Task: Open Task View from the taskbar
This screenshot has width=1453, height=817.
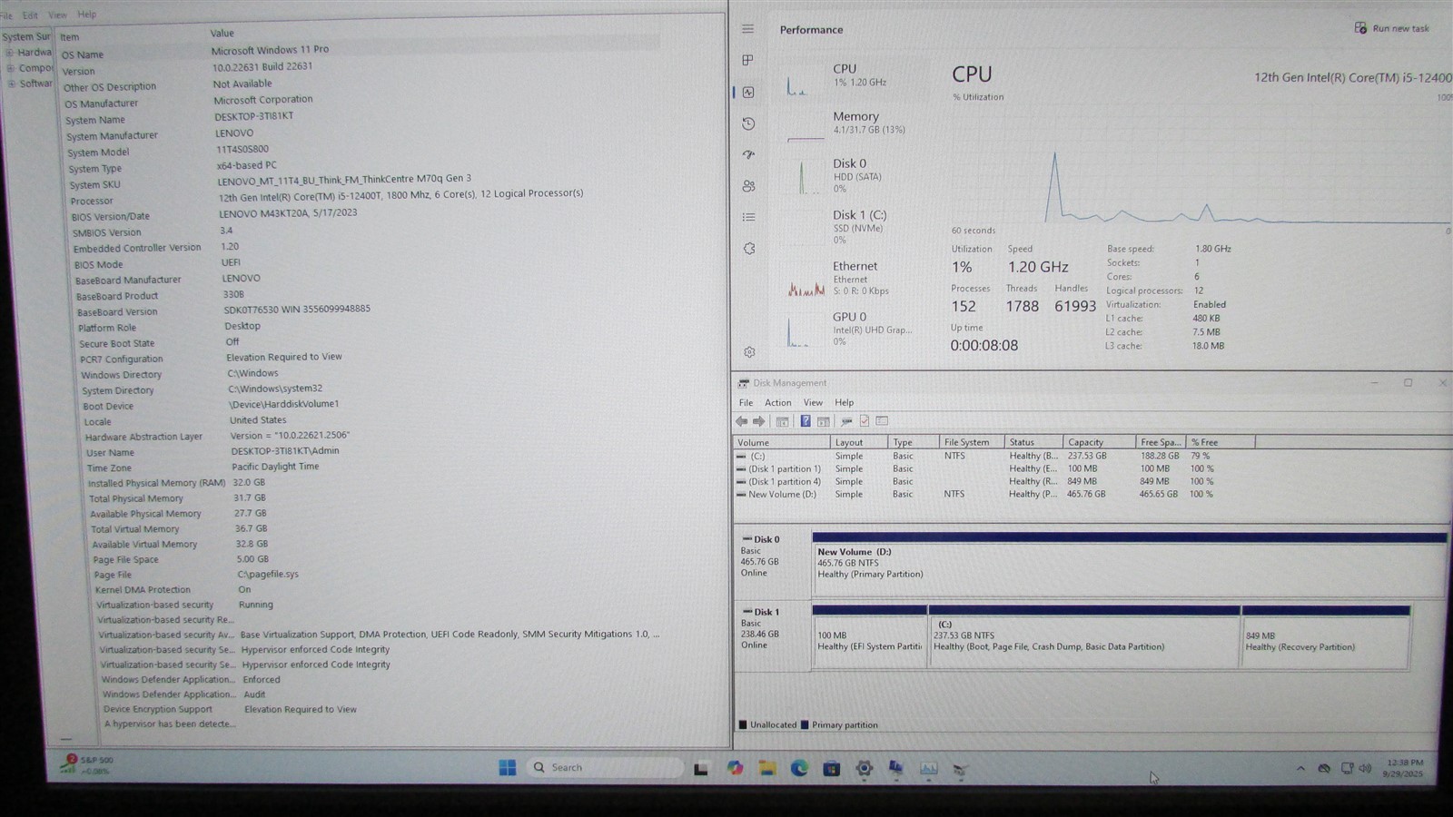Action: click(x=701, y=769)
